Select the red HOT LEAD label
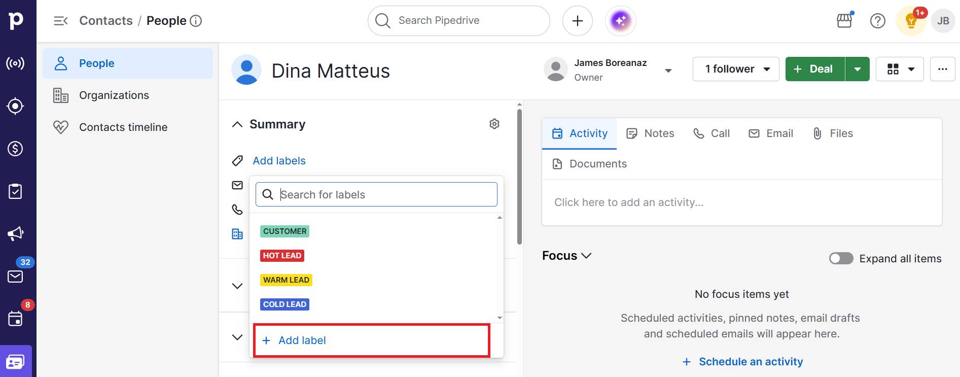Viewport: 960px width, 377px height. coord(282,256)
